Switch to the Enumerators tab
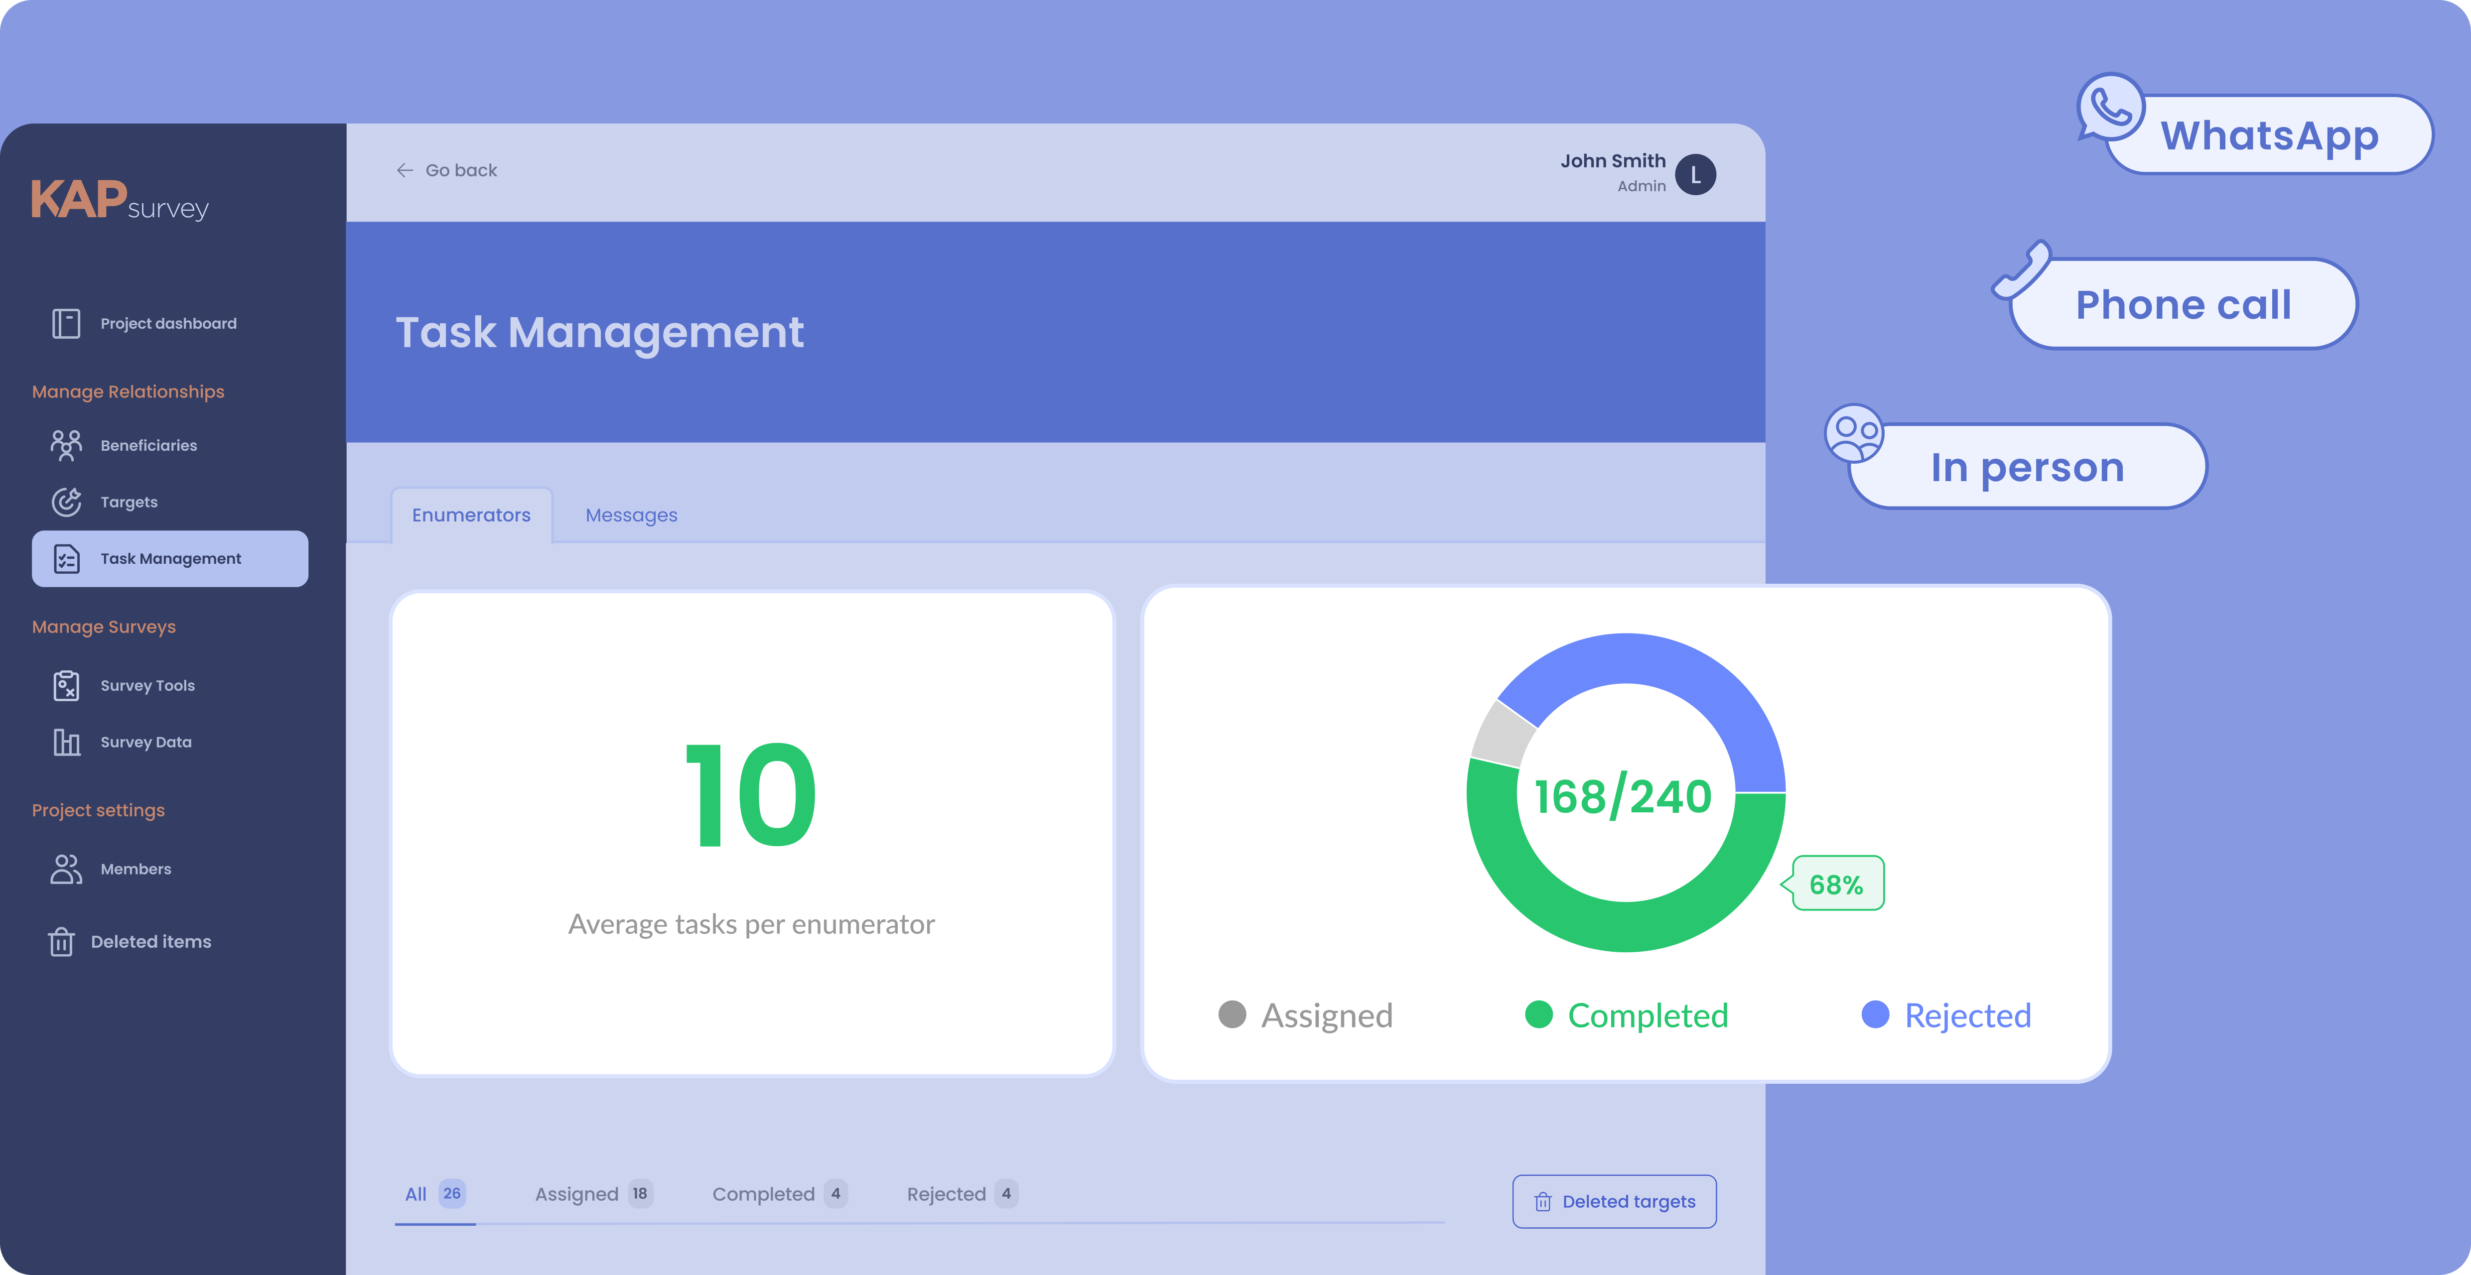2471x1275 pixels. pos(471,515)
